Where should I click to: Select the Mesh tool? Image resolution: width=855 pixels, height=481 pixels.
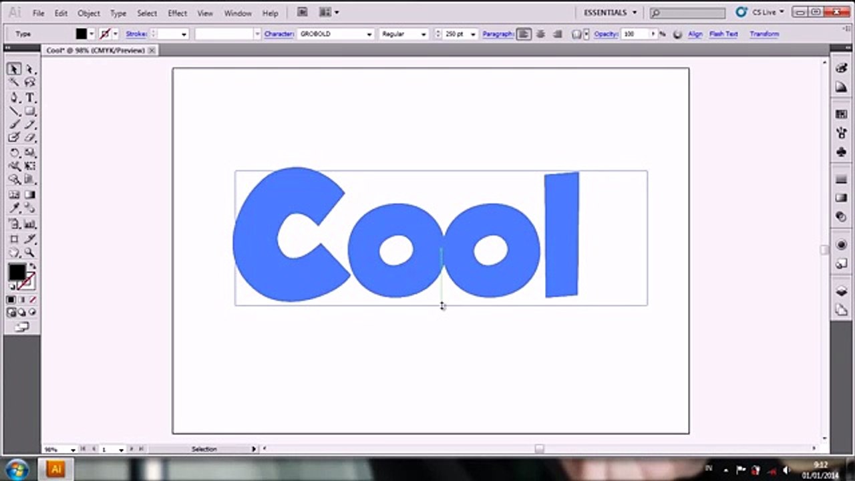pos(14,194)
